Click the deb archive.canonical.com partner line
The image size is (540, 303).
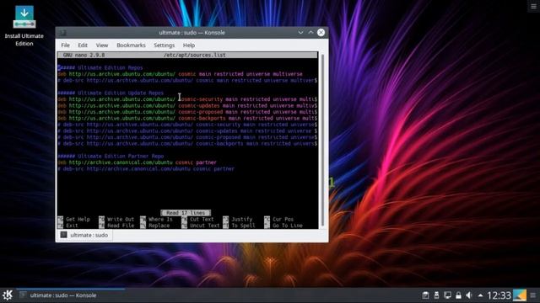pyautogui.click(x=137, y=162)
